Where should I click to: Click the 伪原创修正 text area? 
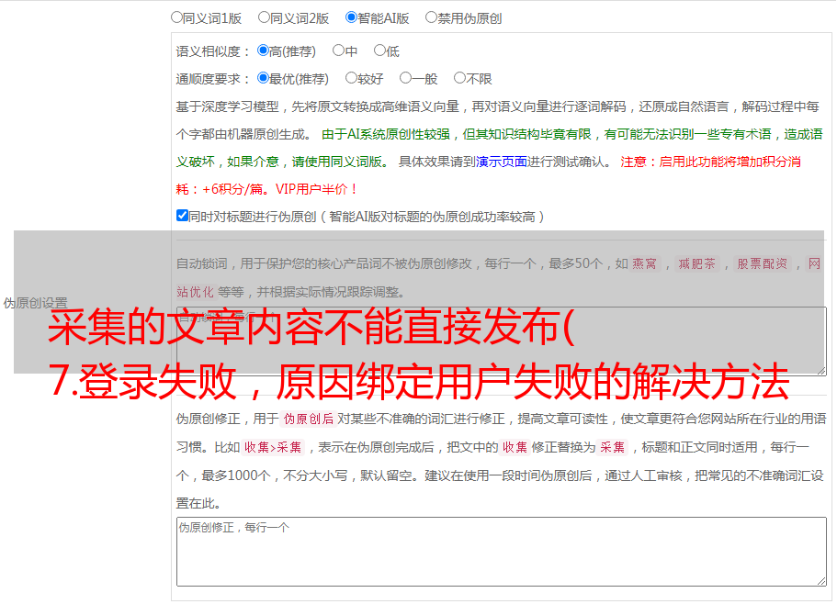tap(502, 552)
